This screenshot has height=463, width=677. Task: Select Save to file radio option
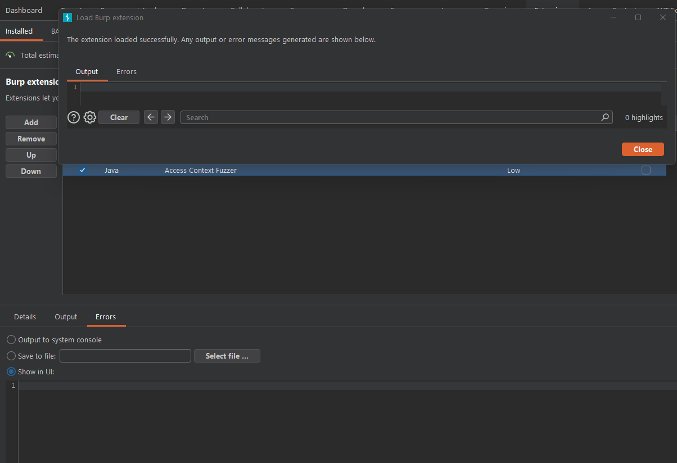pos(31,356)
